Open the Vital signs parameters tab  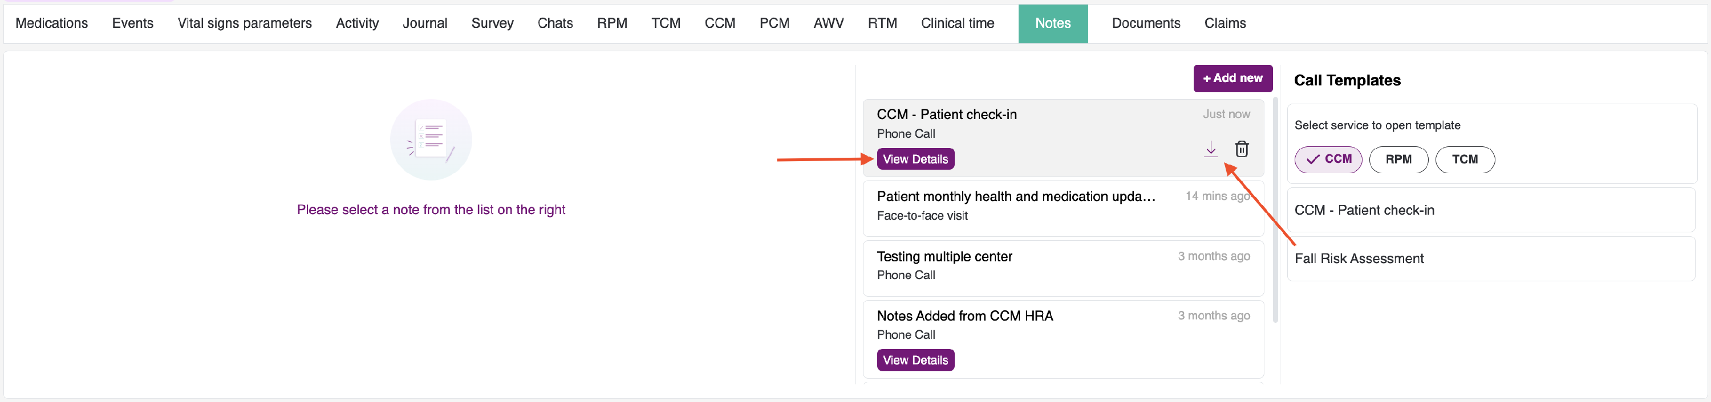(x=245, y=23)
